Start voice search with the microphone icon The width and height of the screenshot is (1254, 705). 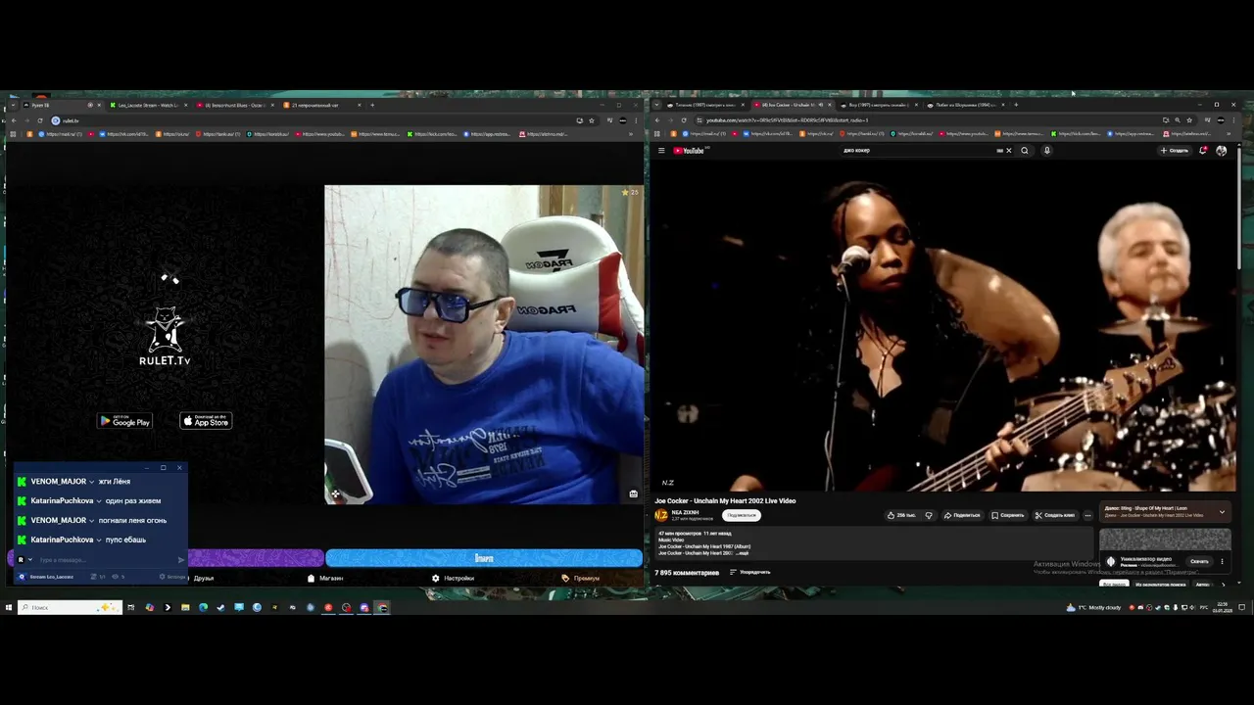click(1046, 151)
